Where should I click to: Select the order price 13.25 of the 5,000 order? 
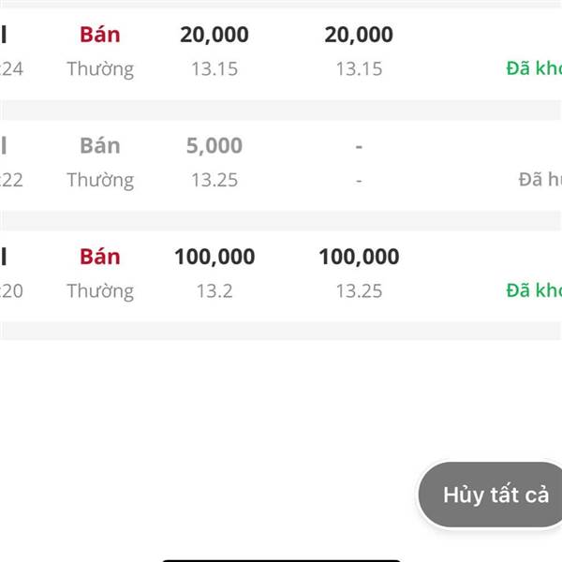(214, 180)
